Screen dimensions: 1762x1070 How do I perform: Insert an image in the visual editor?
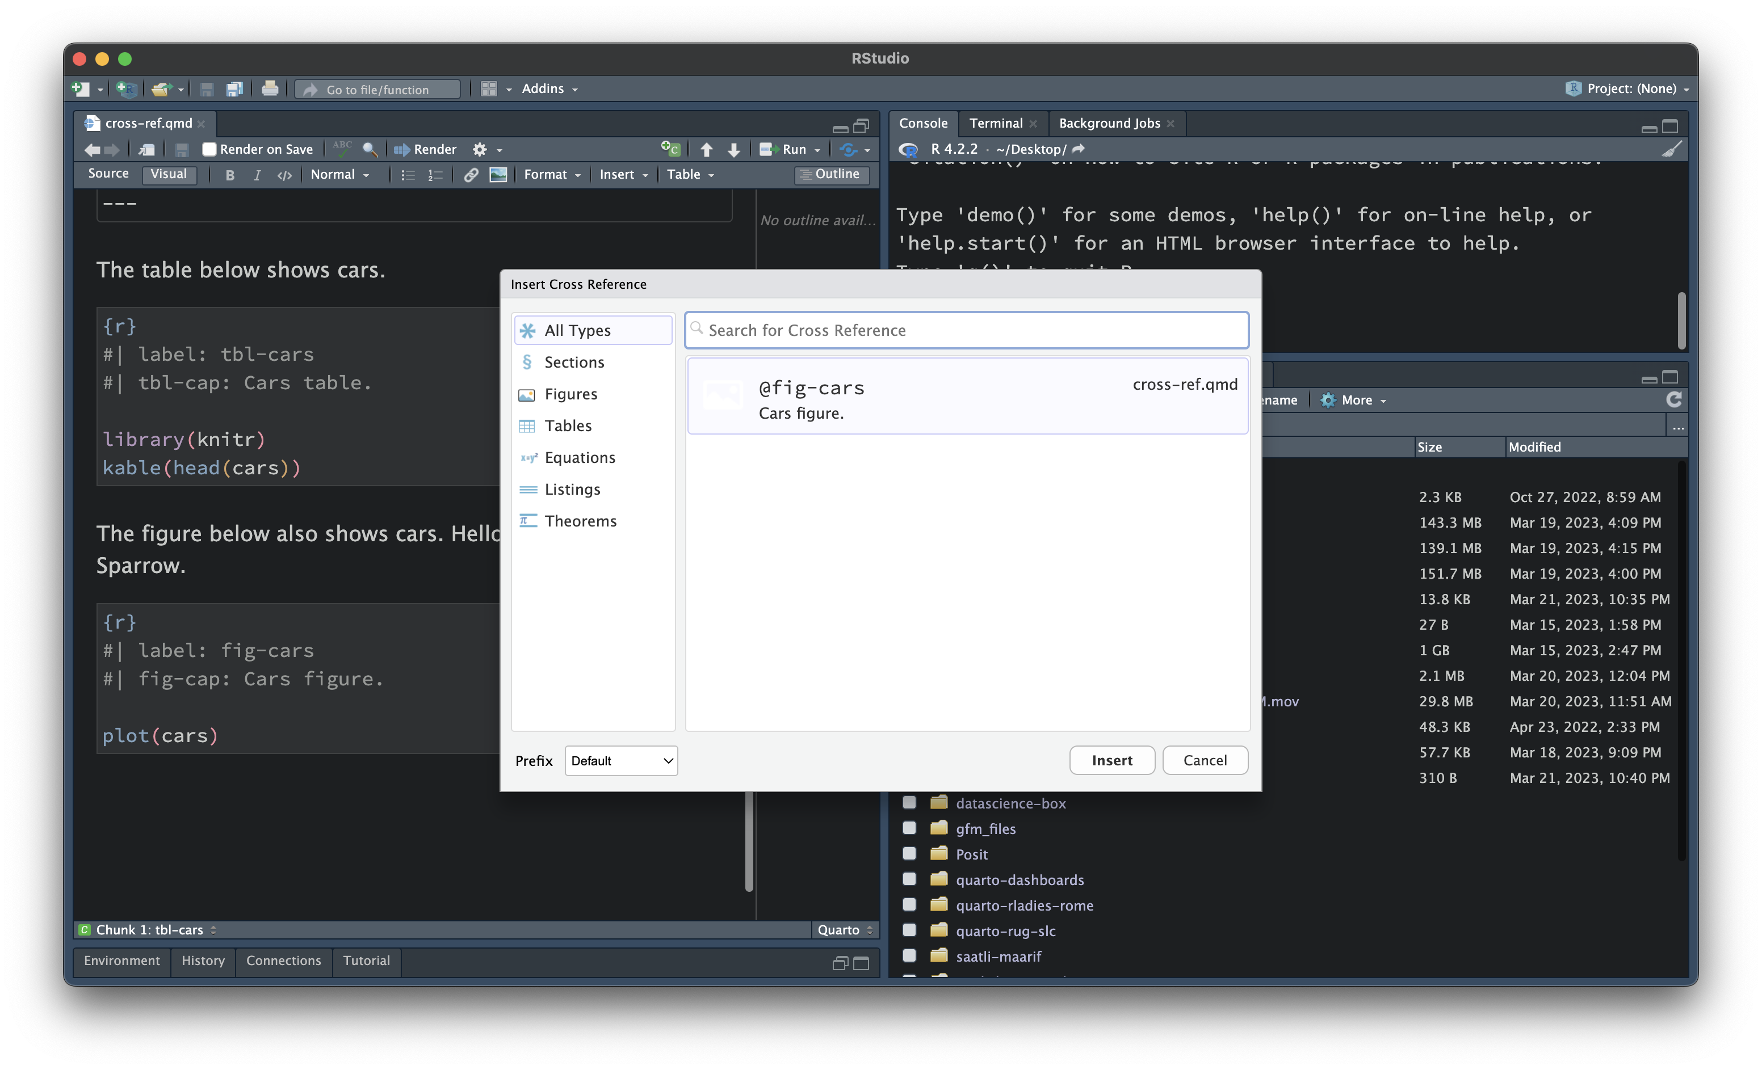498,174
